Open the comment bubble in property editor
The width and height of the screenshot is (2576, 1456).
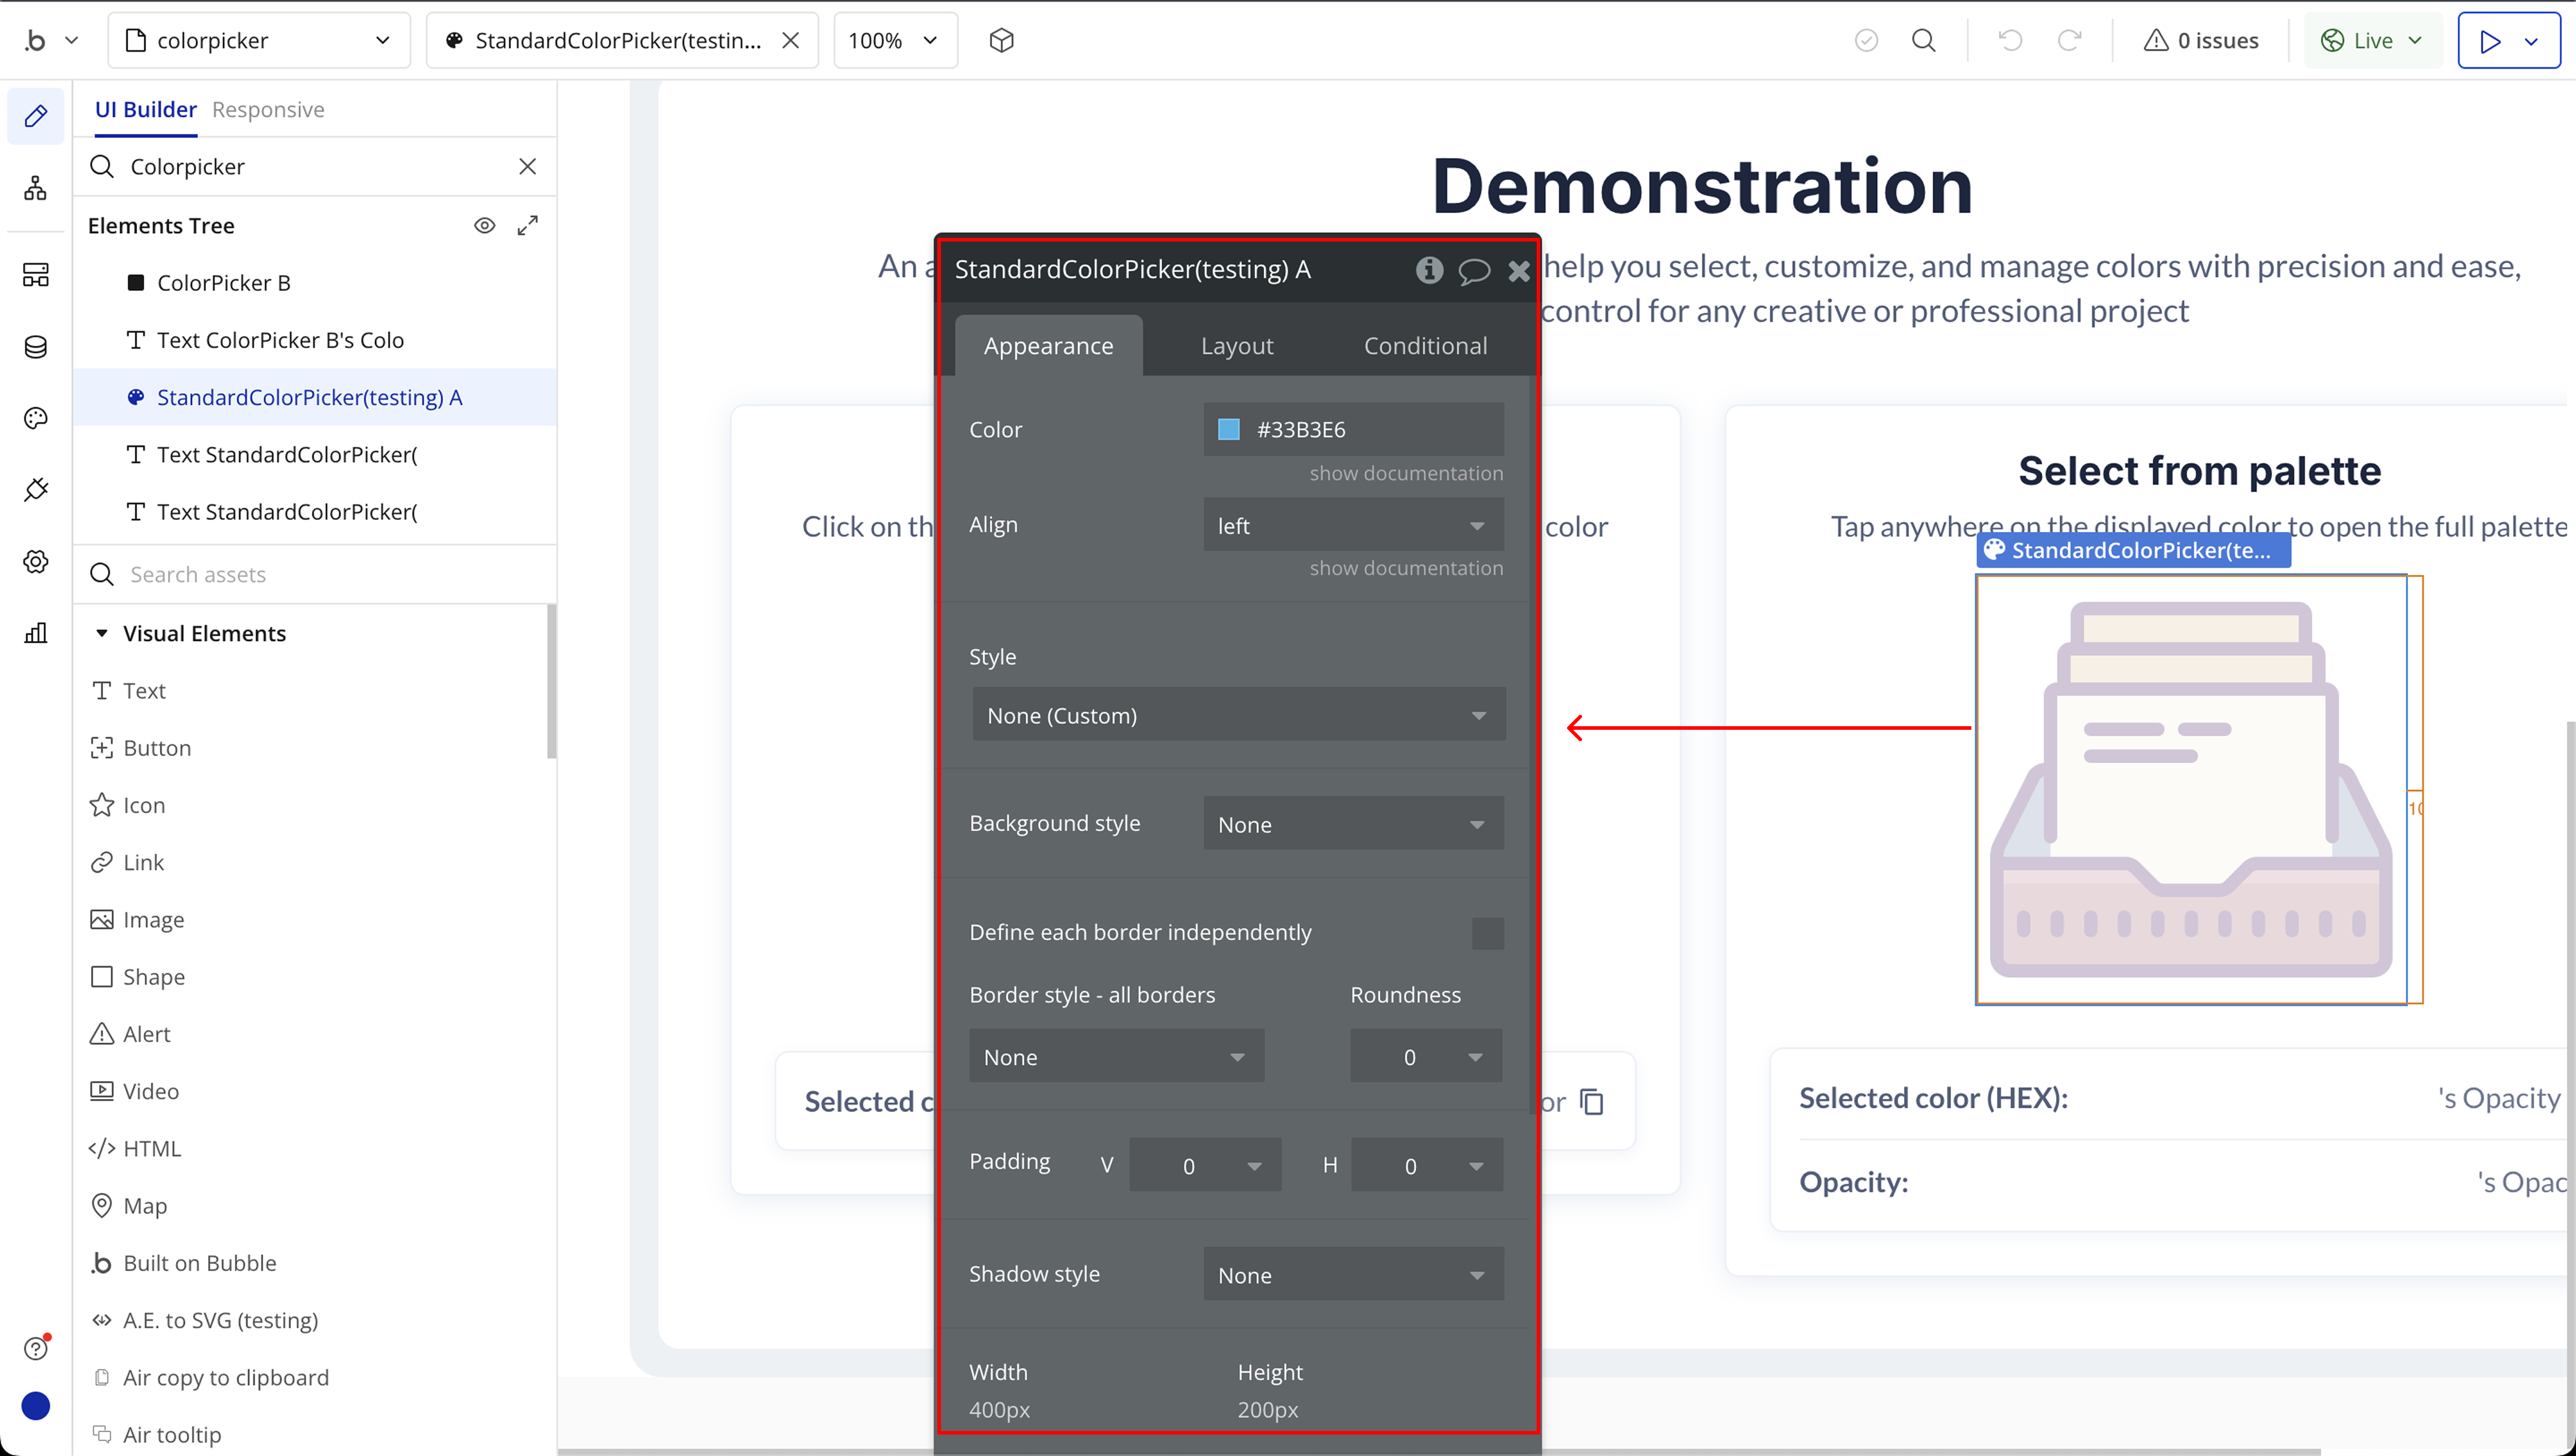tap(1473, 271)
